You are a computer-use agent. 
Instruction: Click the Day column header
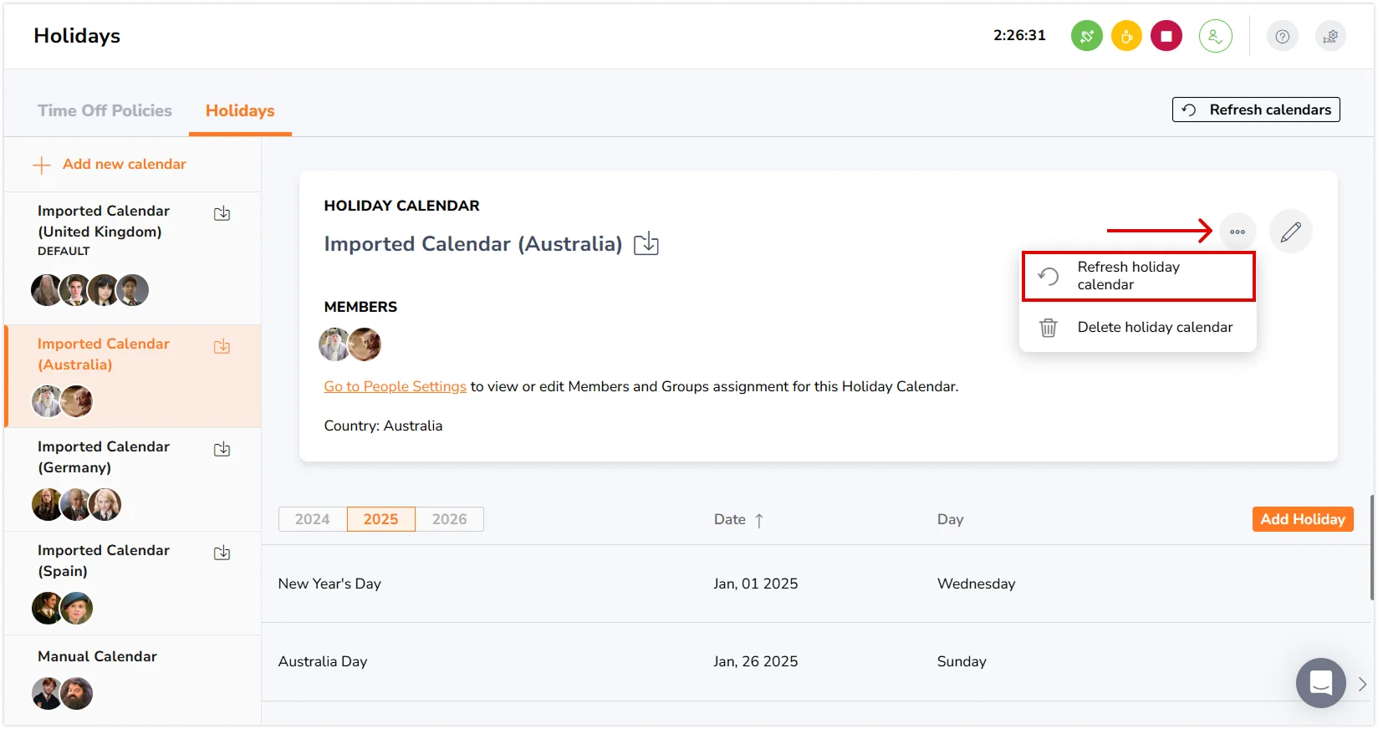(x=951, y=519)
